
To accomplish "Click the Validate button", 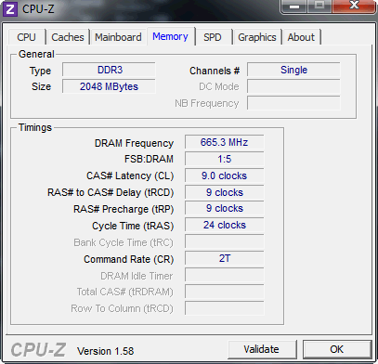I will click(x=261, y=349).
